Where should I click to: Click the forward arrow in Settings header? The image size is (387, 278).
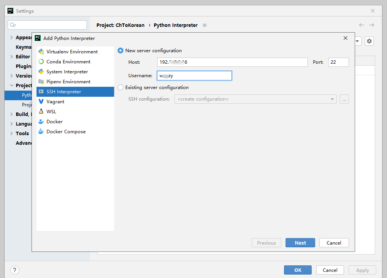372,25
